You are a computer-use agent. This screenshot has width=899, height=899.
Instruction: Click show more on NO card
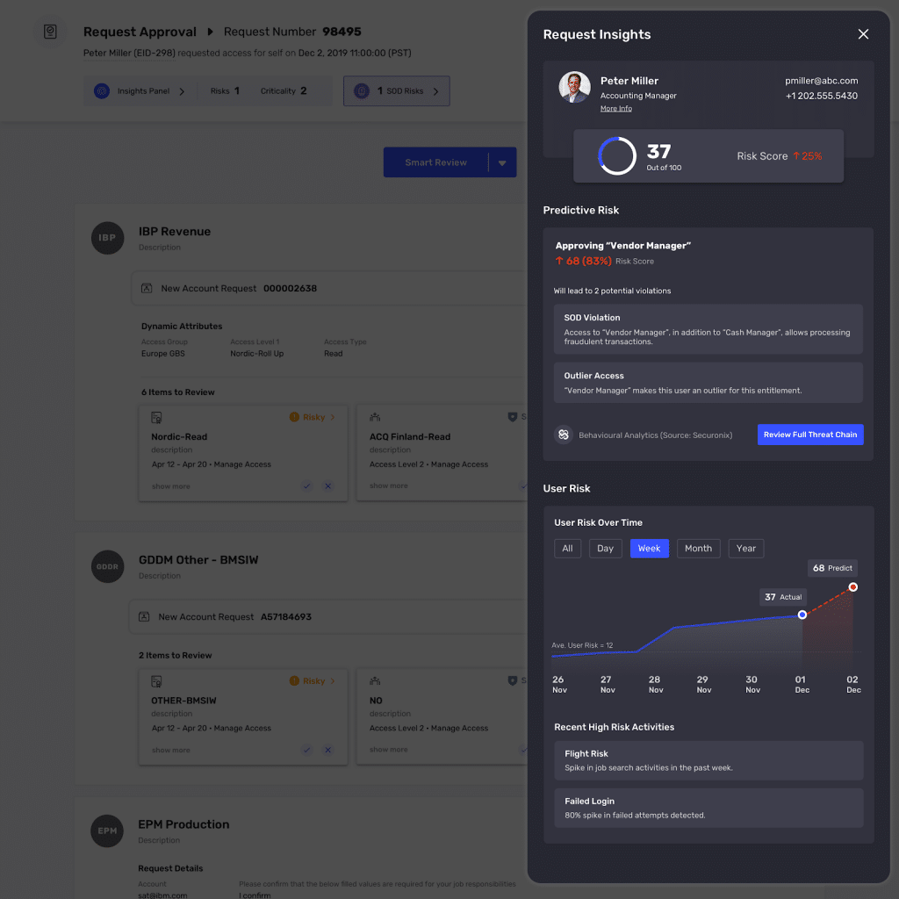pyautogui.click(x=389, y=750)
